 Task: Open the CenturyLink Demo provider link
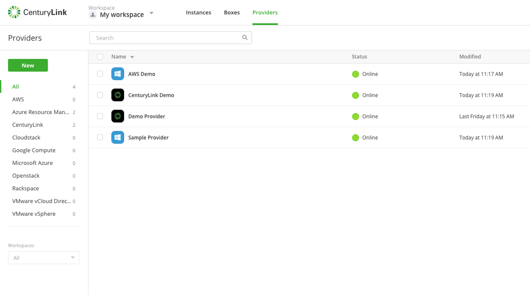coord(151,95)
